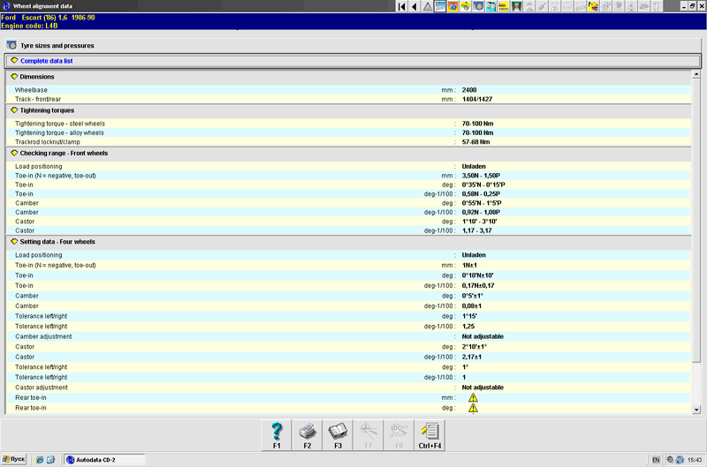Click the 1,17 - 3,17 castor value

point(476,230)
